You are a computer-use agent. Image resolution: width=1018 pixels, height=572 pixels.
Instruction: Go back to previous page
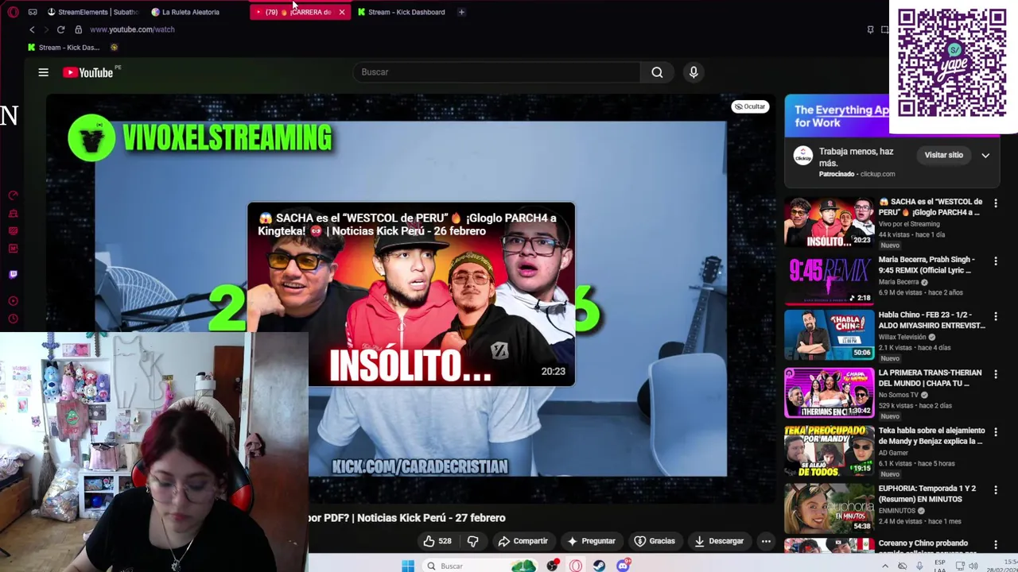[32, 29]
